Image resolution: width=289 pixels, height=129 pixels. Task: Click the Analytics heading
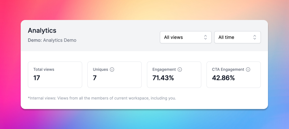(x=42, y=31)
